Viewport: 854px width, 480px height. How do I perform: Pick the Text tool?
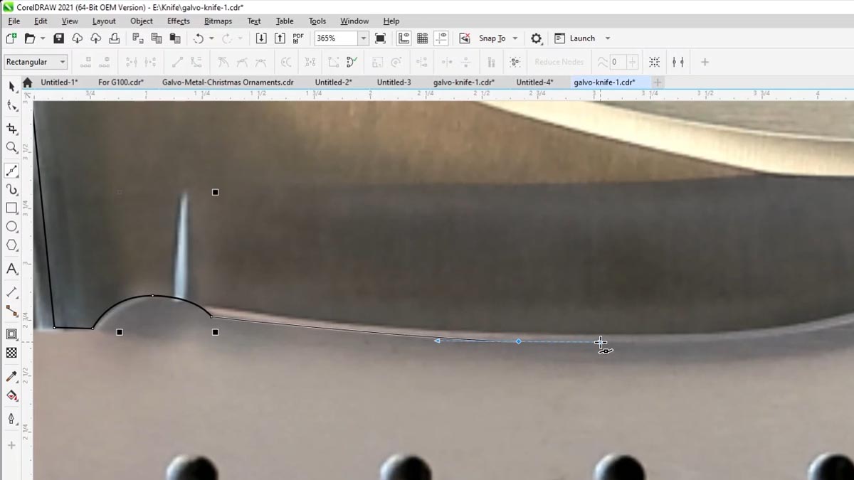(x=11, y=269)
